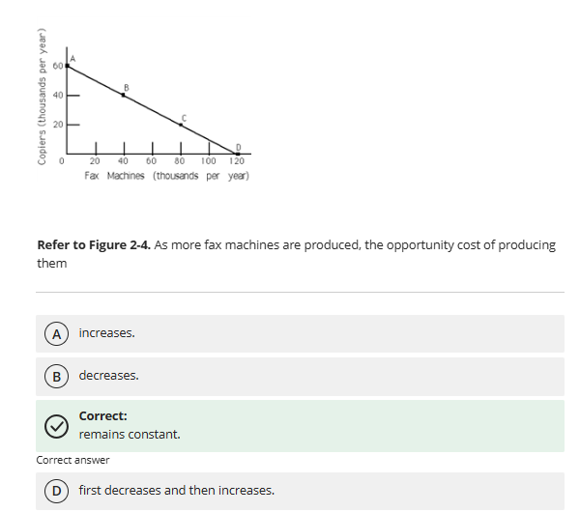Viewport: 580px width, 512px height.
Task: Choose the 'increases.' answer text
Action: (107, 332)
